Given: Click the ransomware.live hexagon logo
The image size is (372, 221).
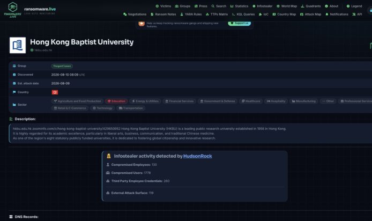Looking at the screenshot, I should tap(12, 10).
